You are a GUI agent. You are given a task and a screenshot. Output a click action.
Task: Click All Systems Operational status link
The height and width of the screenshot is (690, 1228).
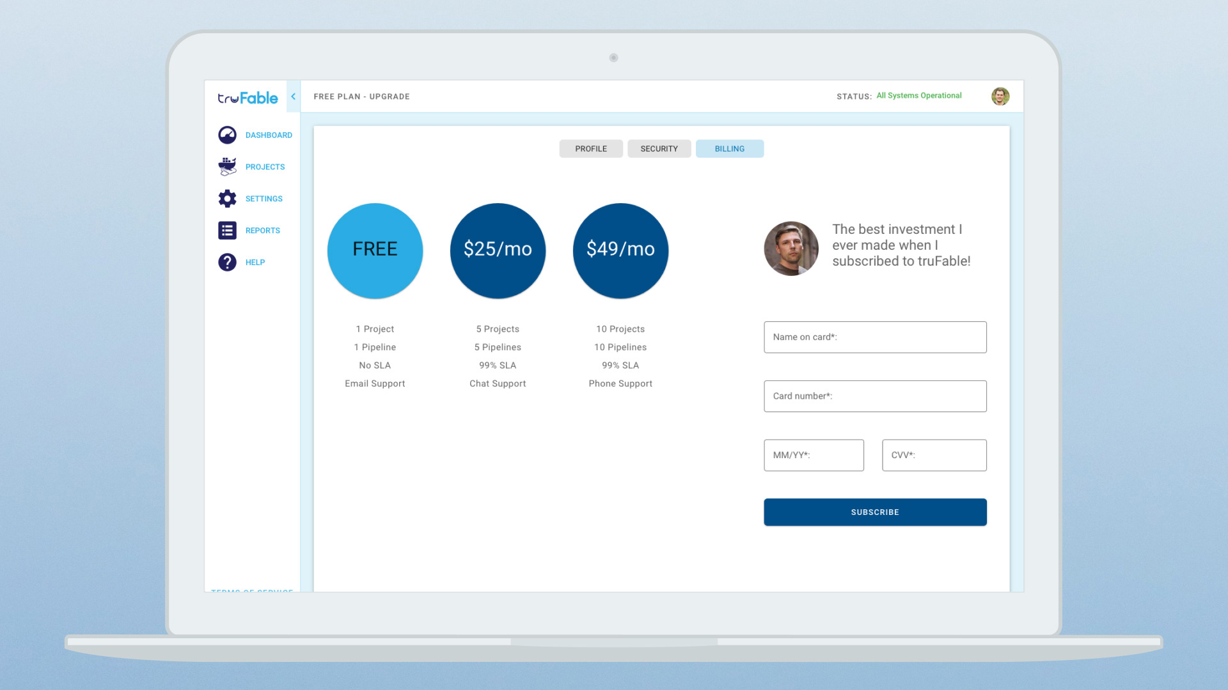pyautogui.click(x=918, y=96)
